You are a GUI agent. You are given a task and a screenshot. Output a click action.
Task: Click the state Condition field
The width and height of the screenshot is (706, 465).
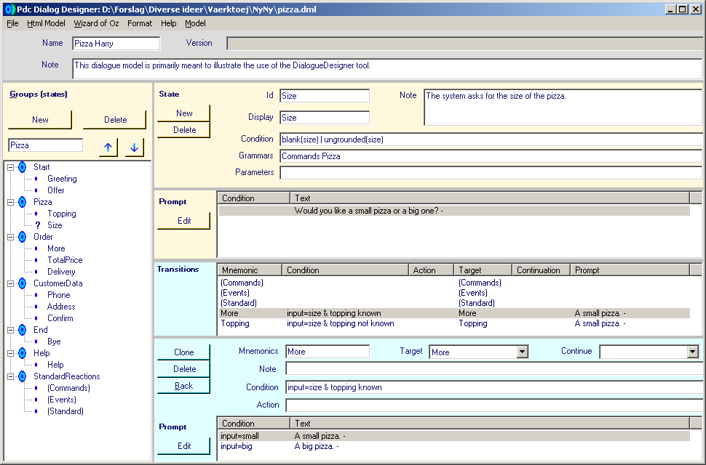[491, 139]
